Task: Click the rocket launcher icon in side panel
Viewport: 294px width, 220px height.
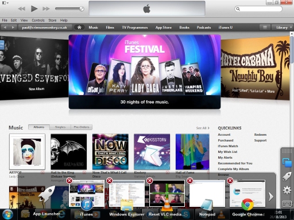Action: 287,176
